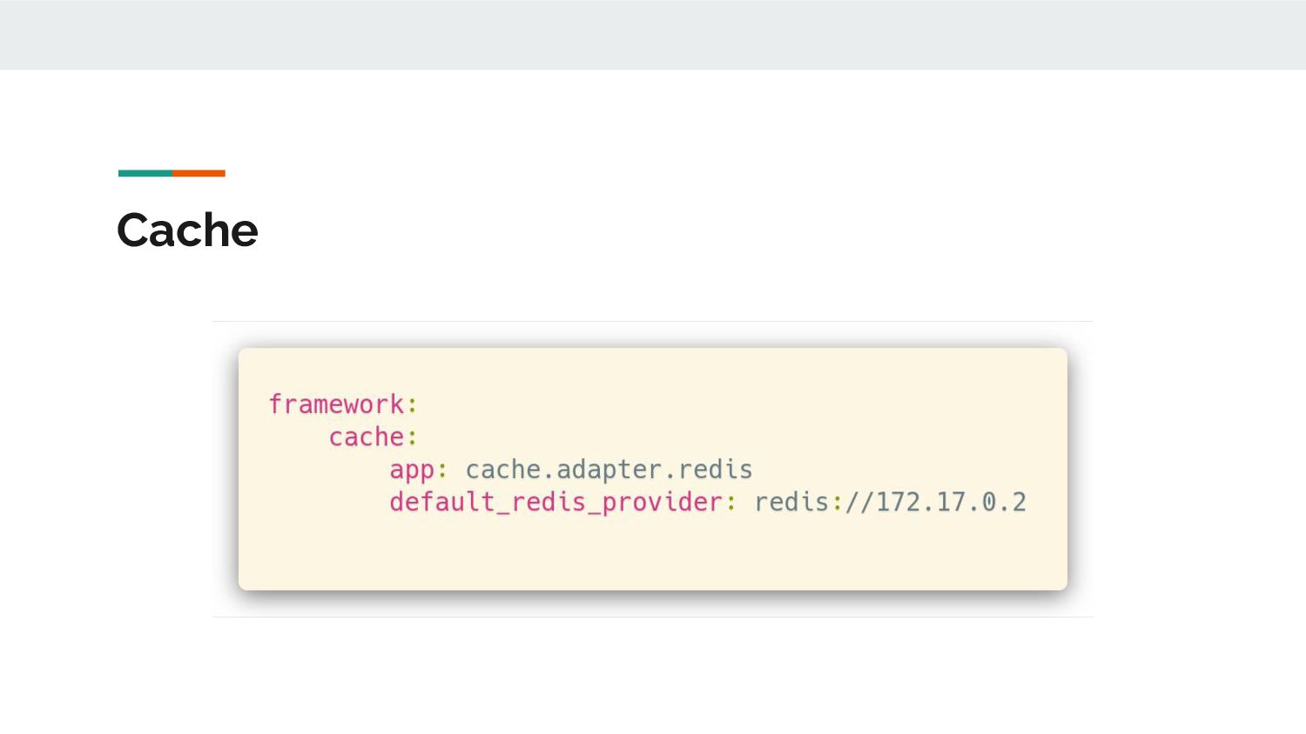
Task: Click the "framework" key in the code
Action: [336, 404]
